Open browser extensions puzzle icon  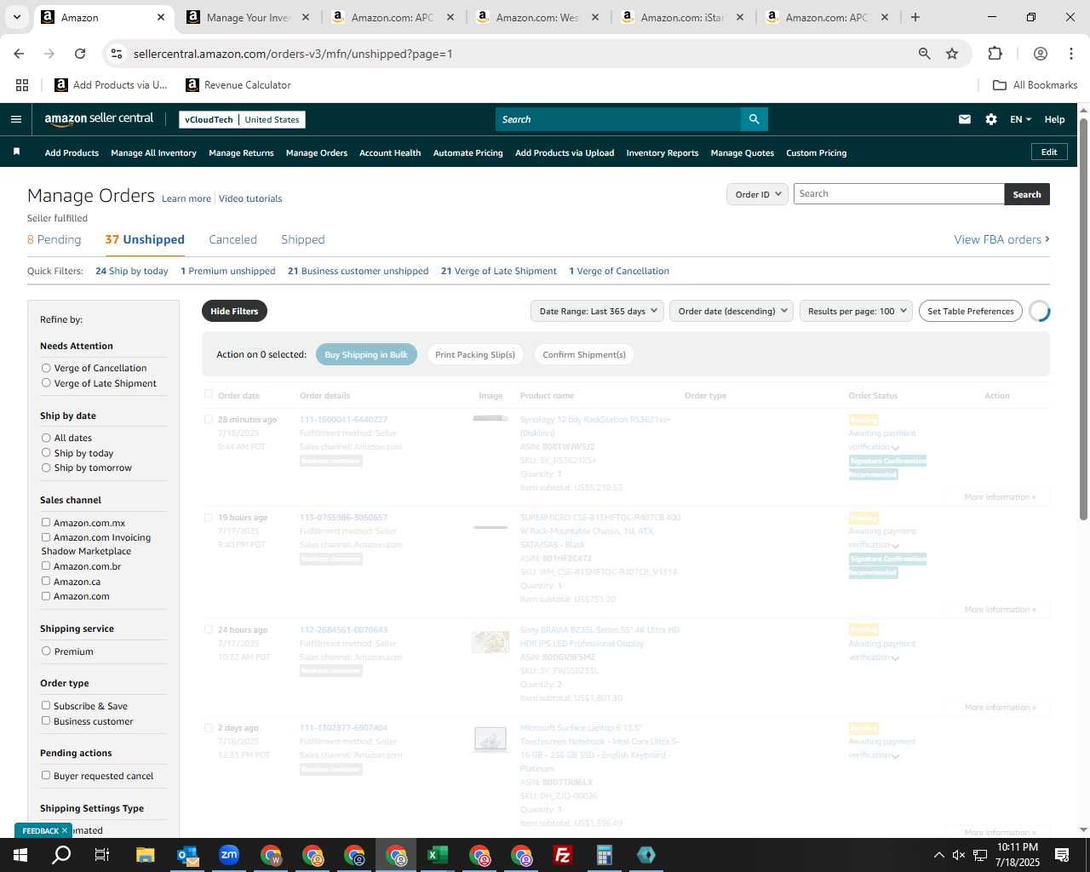[995, 54]
